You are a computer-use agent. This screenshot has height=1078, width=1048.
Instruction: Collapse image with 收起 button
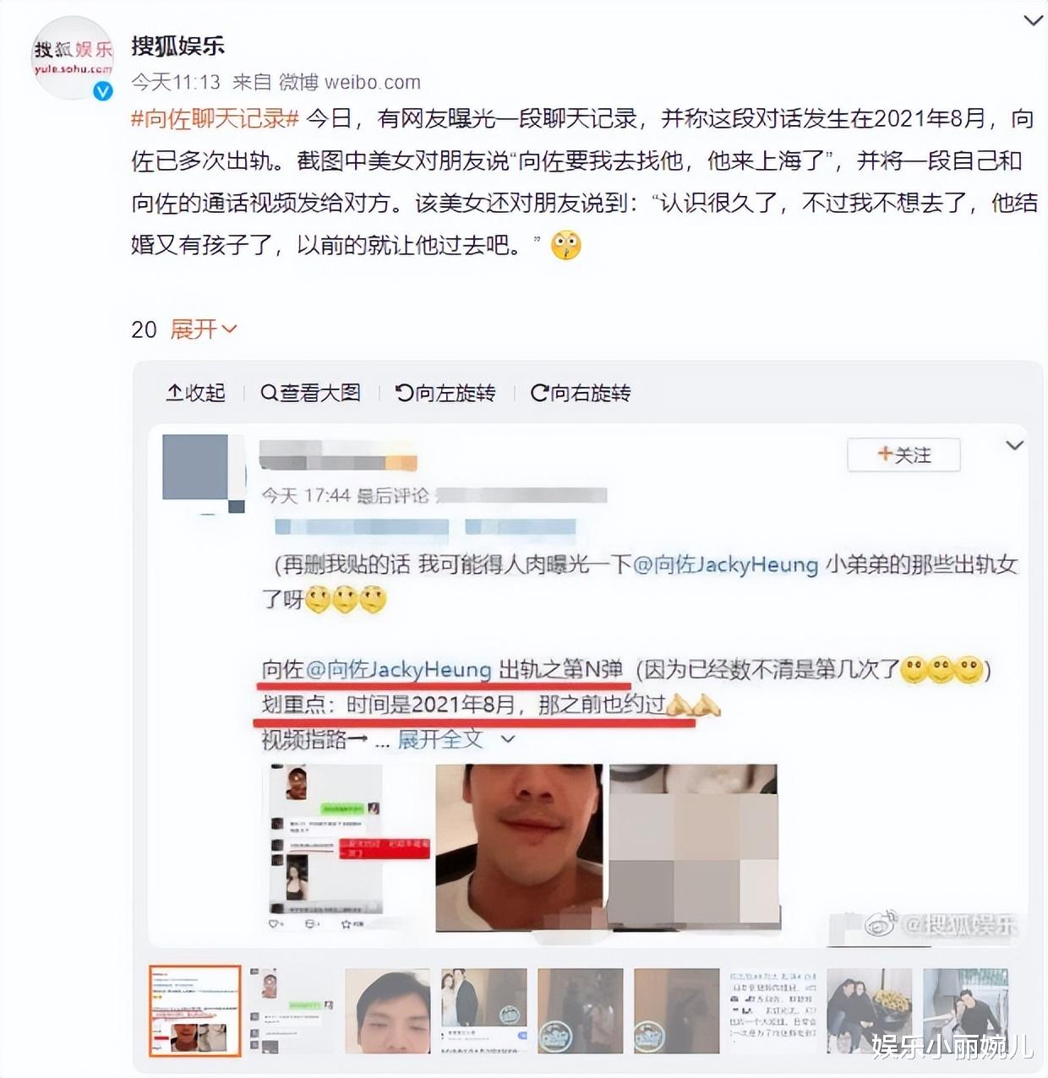pyautogui.click(x=196, y=393)
